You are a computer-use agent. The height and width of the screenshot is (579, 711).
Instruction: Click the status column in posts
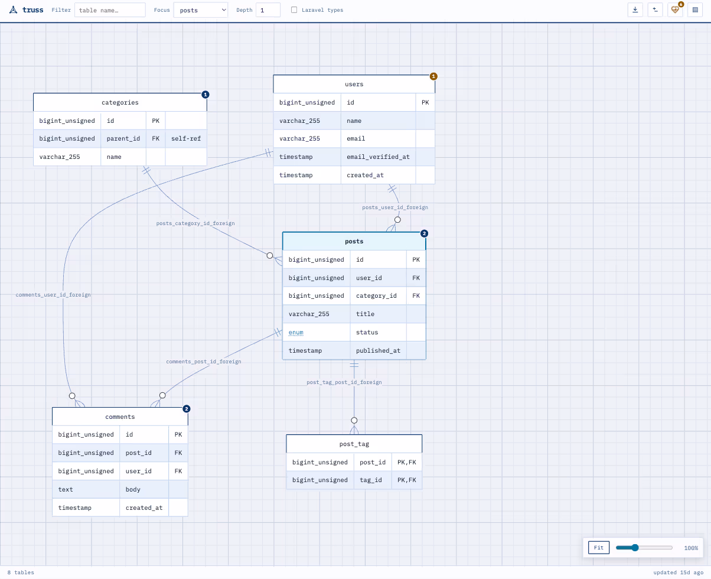tap(378, 332)
